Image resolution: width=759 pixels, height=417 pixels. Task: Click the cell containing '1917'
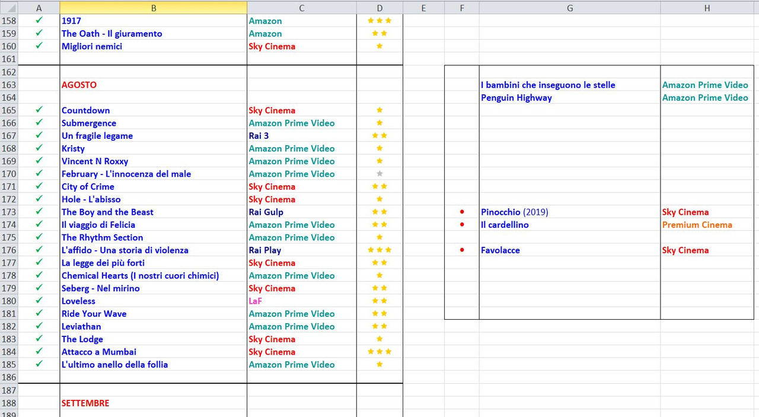click(153, 21)
